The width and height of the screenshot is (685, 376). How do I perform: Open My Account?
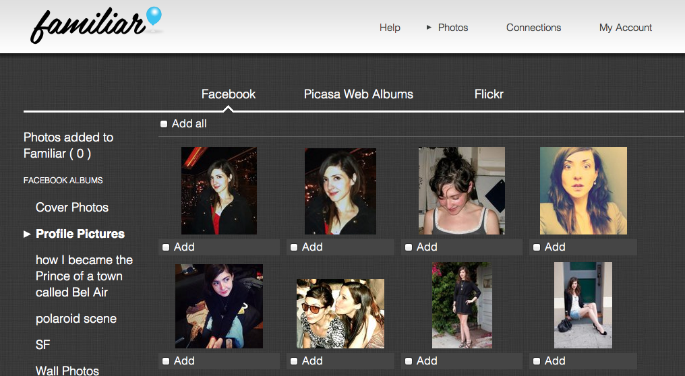pos(626,28)
